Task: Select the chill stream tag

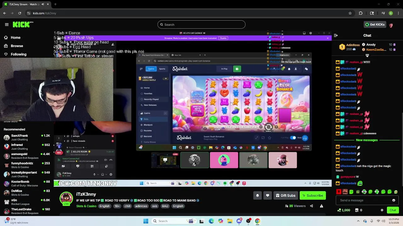Action: (127, 206)
